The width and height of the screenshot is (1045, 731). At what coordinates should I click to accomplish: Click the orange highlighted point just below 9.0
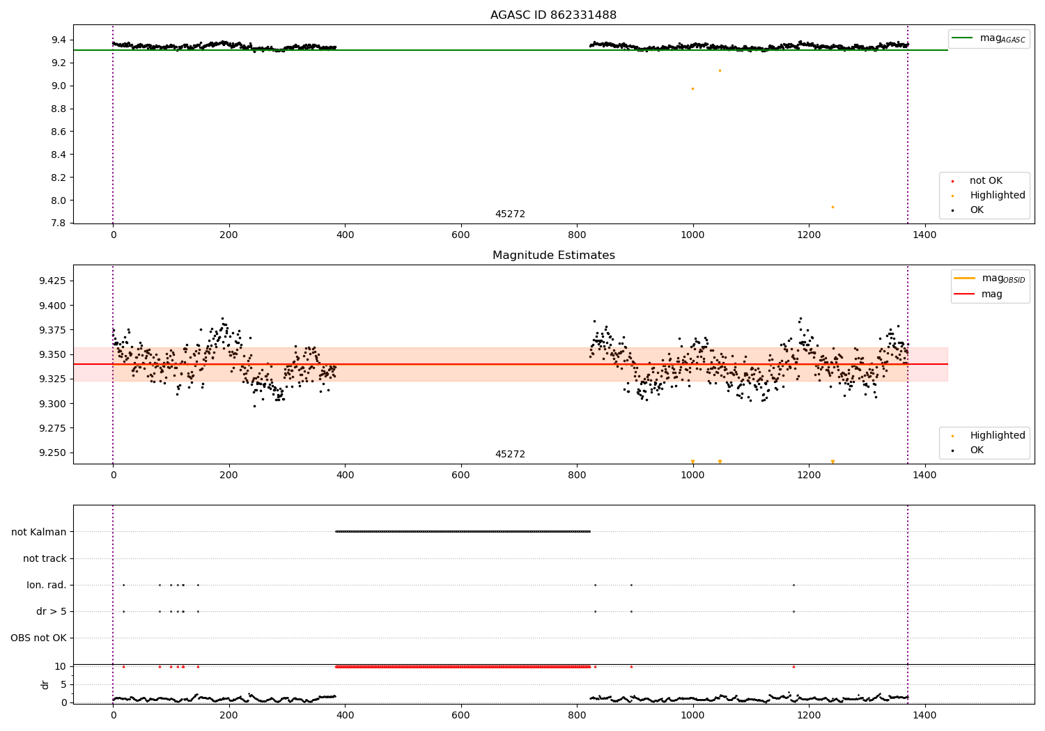(x=692, y=88)
